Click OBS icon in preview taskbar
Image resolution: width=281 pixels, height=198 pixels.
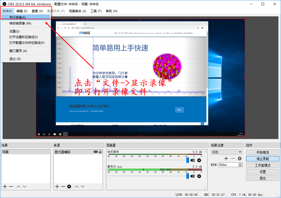pos(66,134)
